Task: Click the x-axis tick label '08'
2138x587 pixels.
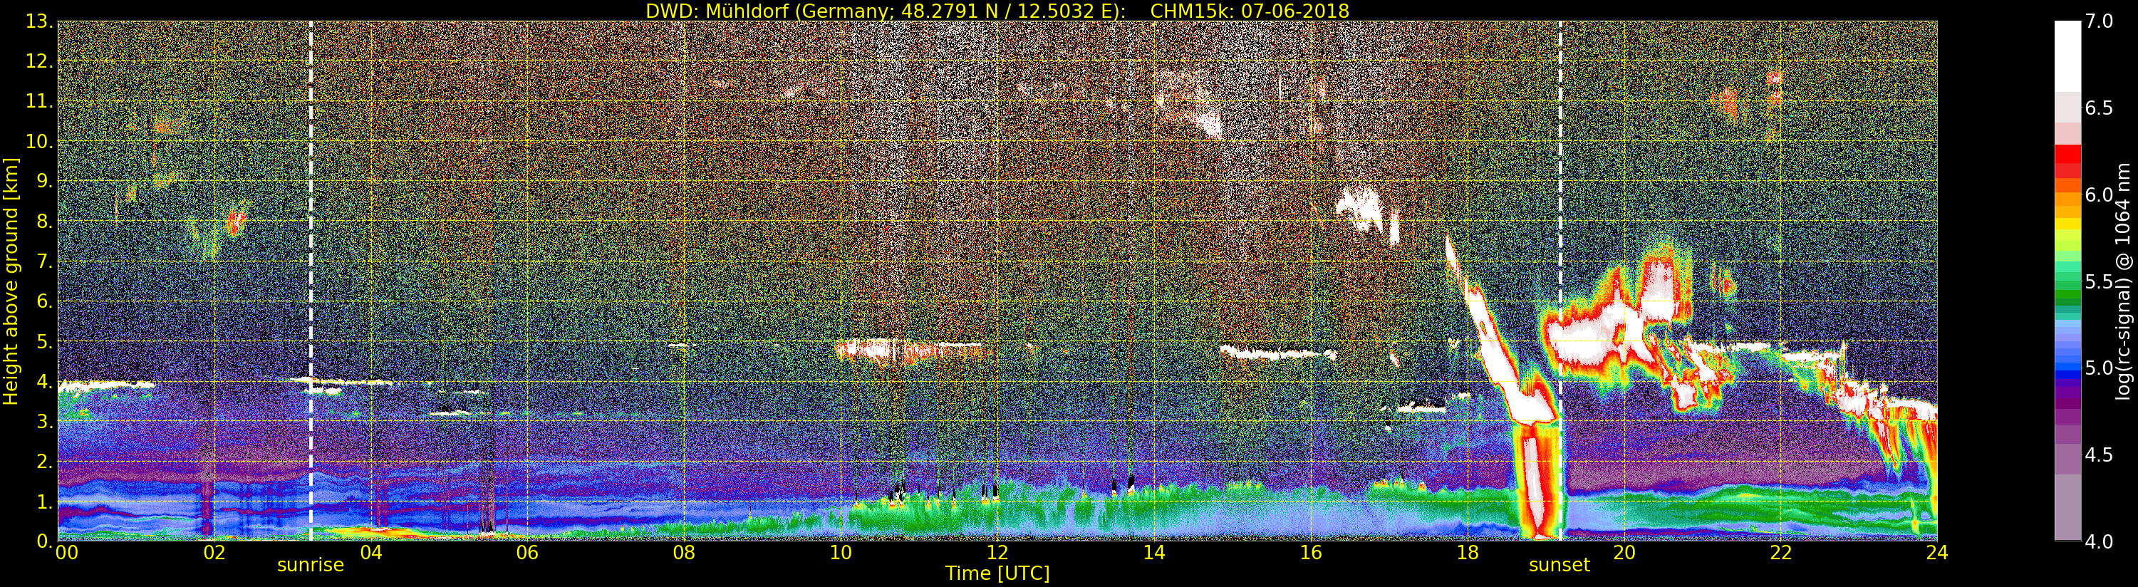Action: pyautogui.click(x=684, y=553)
